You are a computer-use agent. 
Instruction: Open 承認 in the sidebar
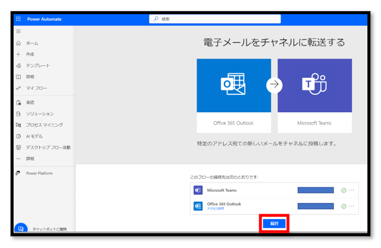[x=30, y=103]
